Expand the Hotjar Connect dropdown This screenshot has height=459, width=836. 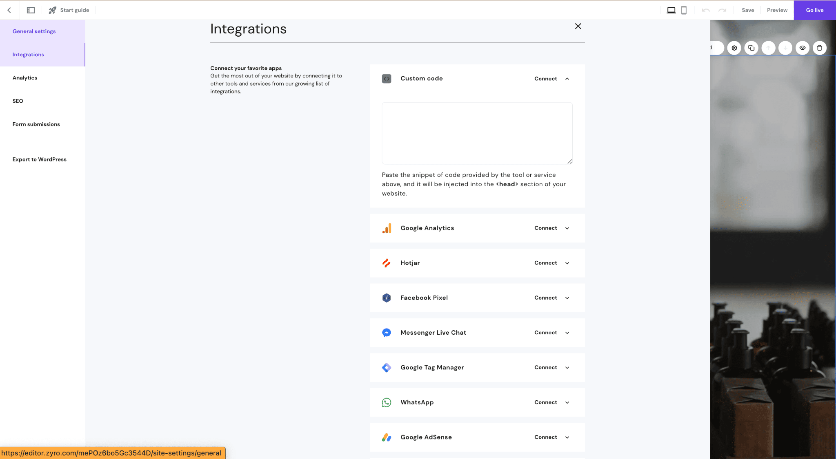coord(567,262)
